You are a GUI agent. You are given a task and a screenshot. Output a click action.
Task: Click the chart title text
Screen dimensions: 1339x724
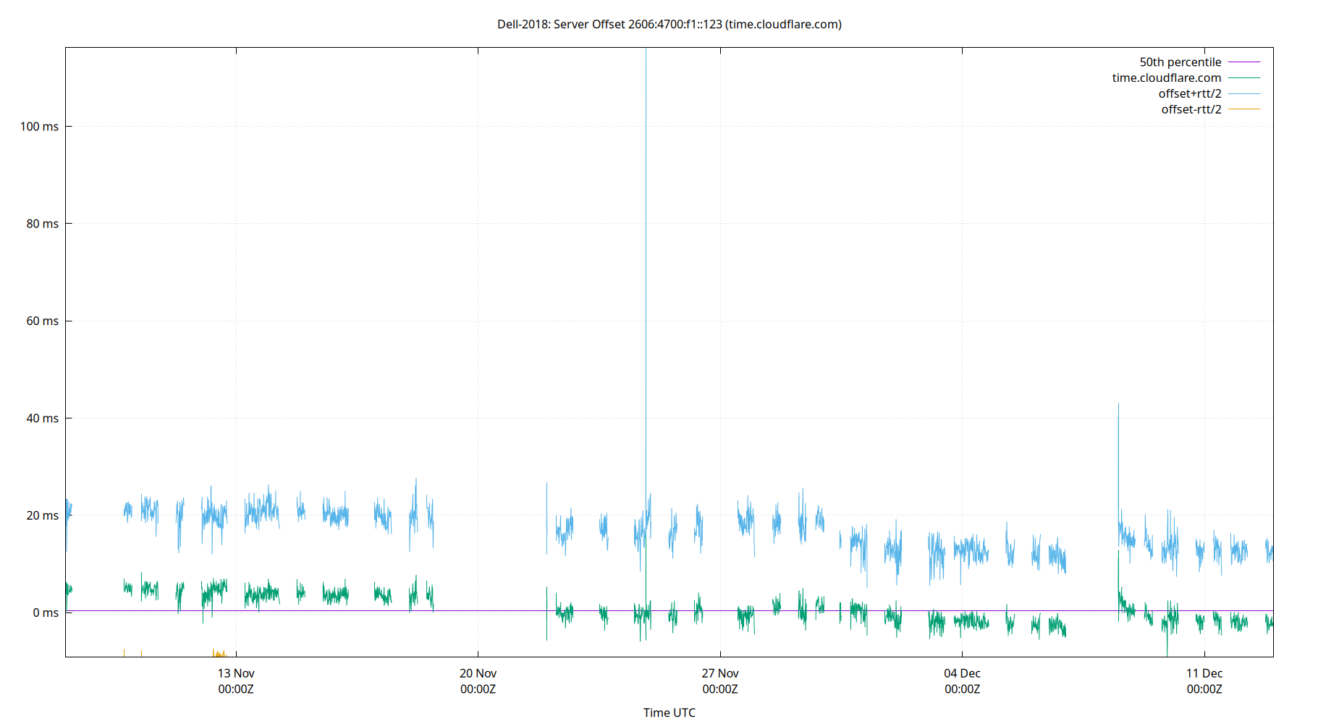coord(668,24)
